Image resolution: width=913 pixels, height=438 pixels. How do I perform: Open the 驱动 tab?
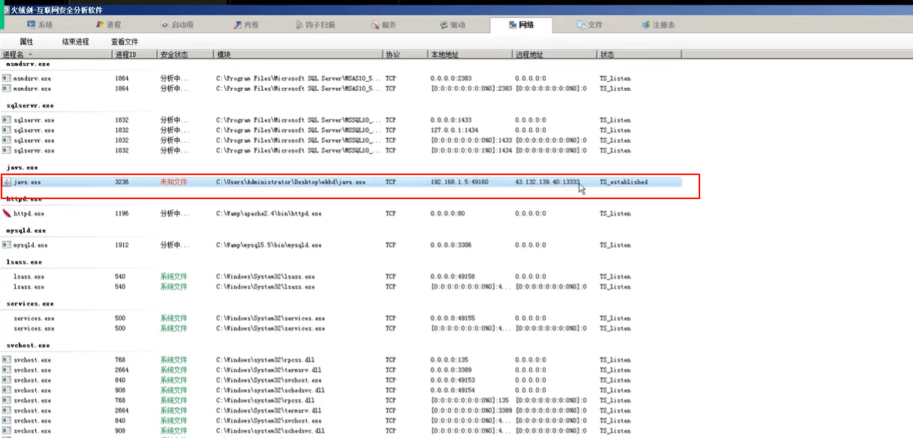pos(451,25)
